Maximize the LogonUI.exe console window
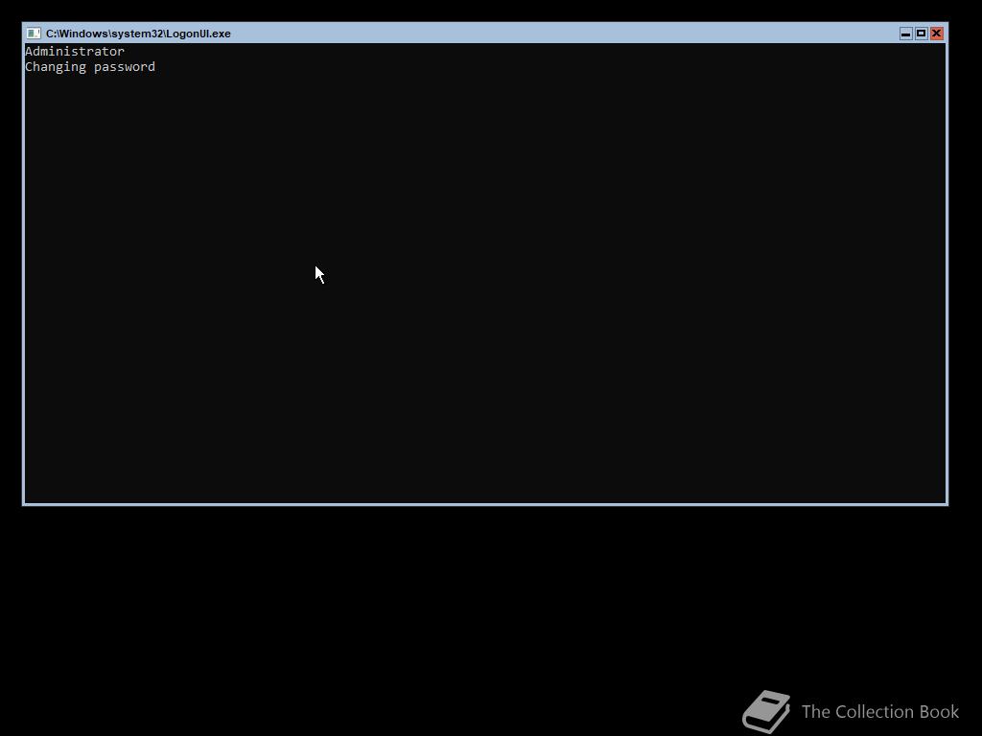This screenshot has width=982, height=736. coord(921,34)
